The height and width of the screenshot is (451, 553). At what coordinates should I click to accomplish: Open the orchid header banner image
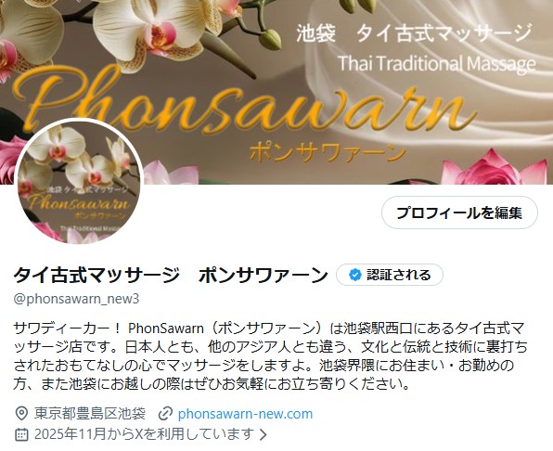(276, 92)
